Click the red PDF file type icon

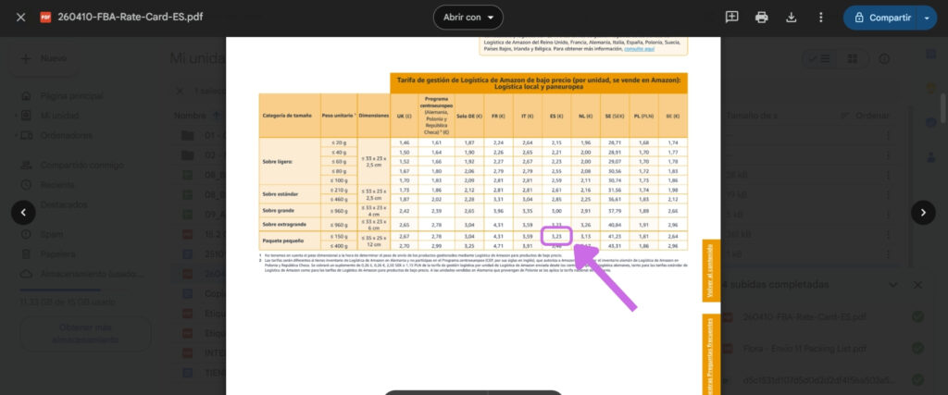pyautogui.click(x=45, y=18)
